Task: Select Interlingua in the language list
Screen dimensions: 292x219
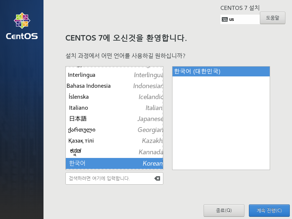Action: (x=114, y=75)
